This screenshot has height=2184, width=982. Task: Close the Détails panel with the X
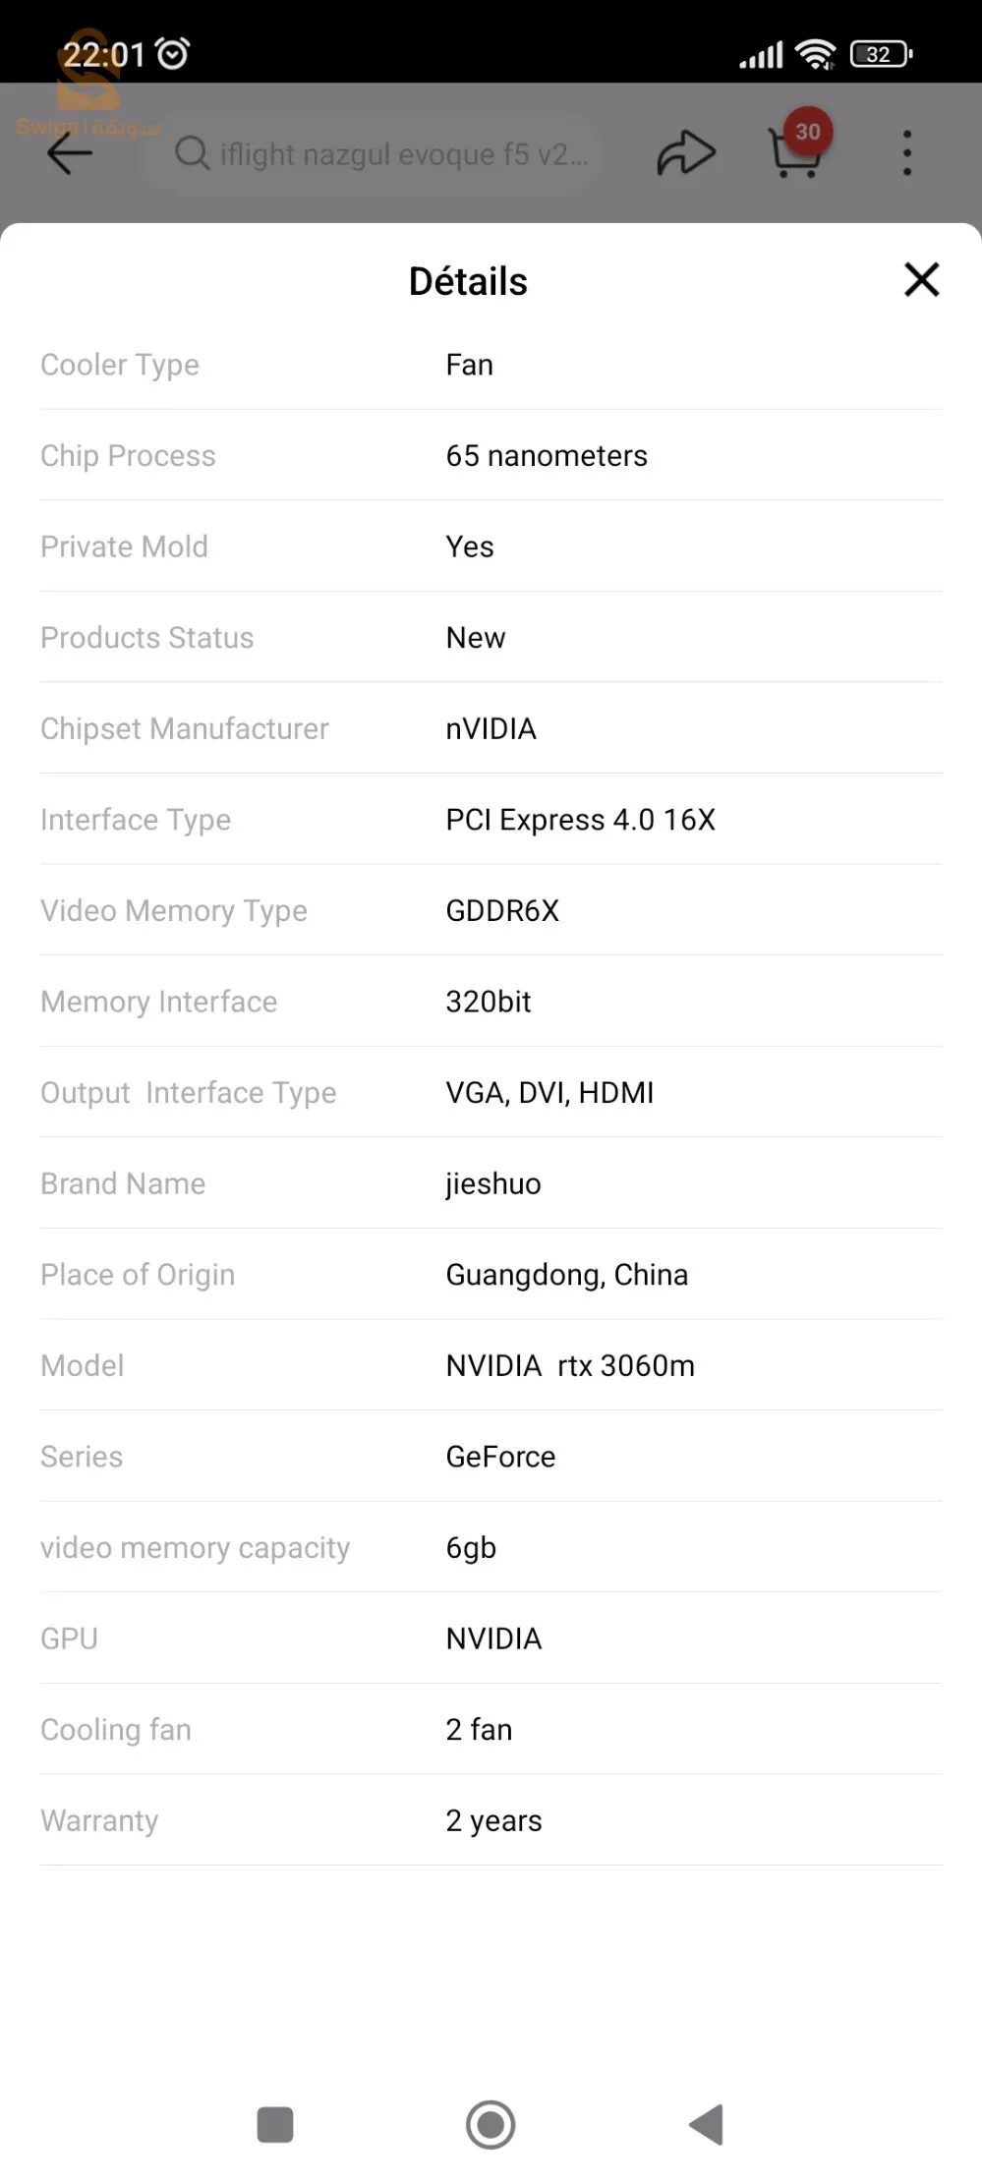pos(921,280)
